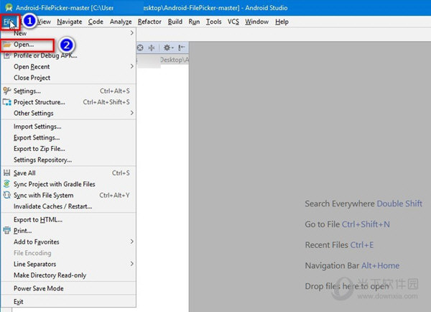Open the File menu
The width and height of the screenshot is (431, 312).
coord(9,22)
